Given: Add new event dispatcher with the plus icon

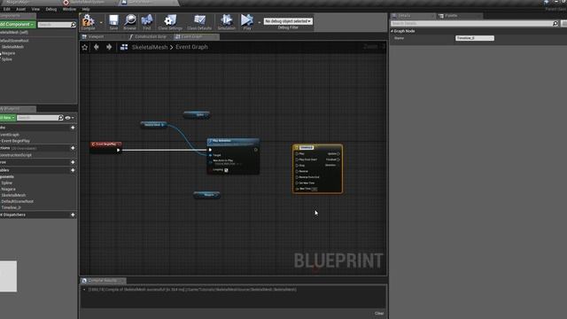Looking at the screenshot, I should pyautogui.click(x=73, y=214).
